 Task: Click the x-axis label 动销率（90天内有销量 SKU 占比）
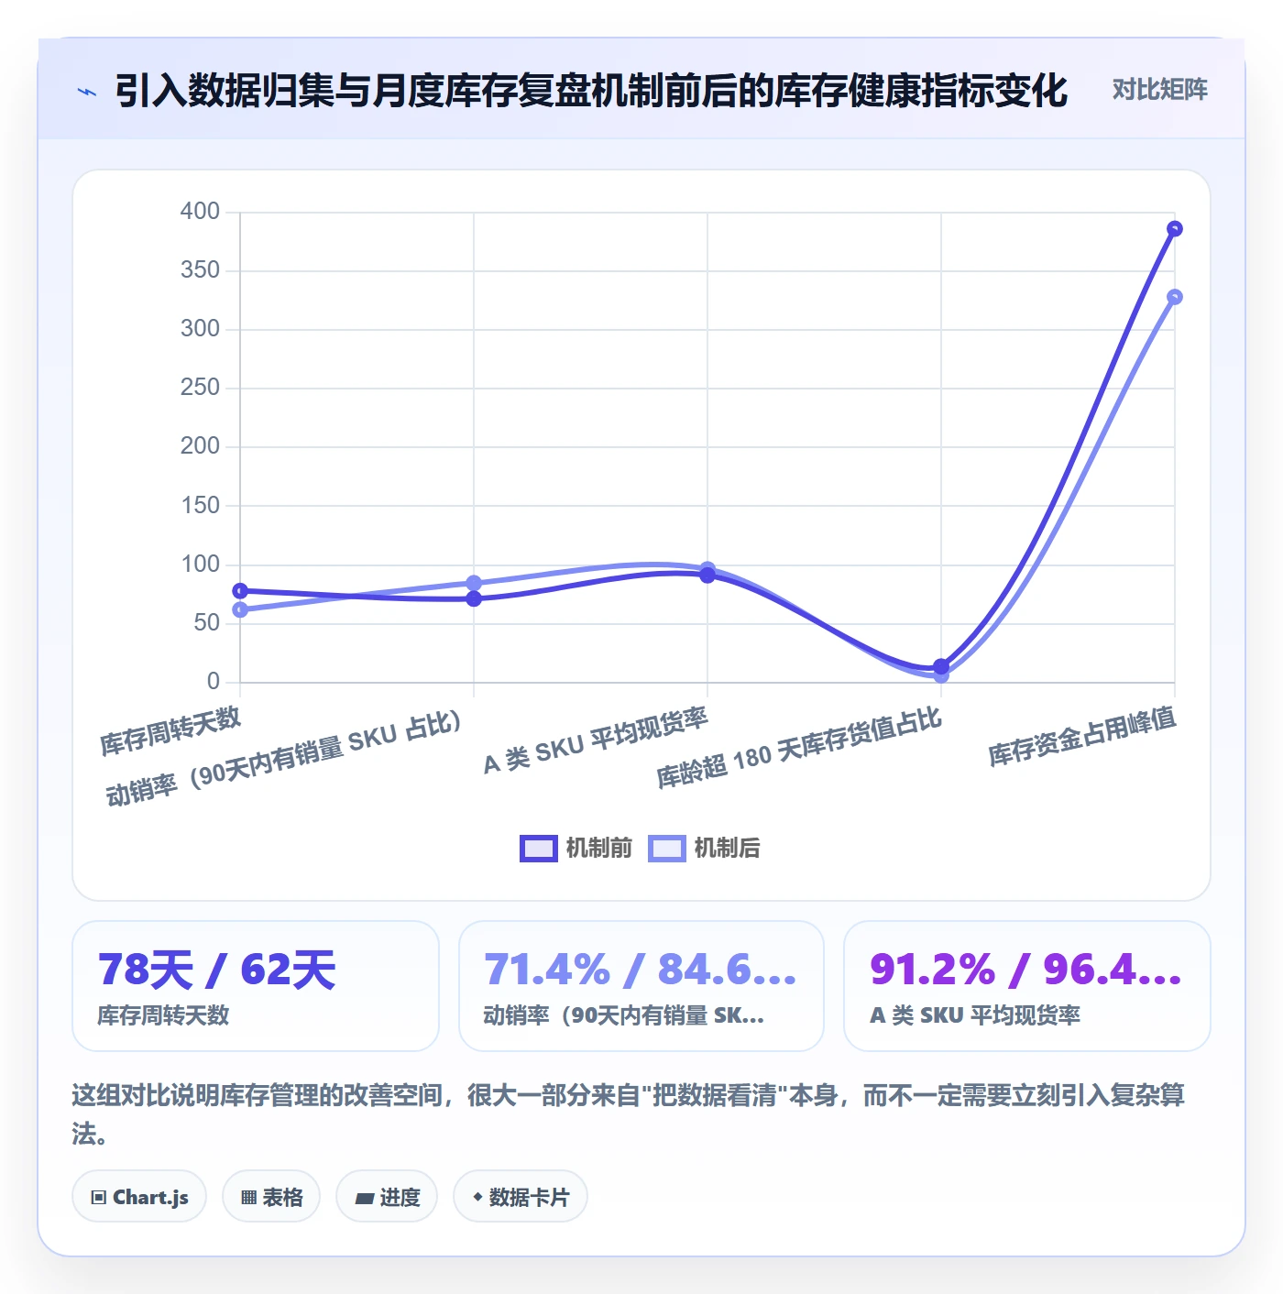click(x=284, y=757)
